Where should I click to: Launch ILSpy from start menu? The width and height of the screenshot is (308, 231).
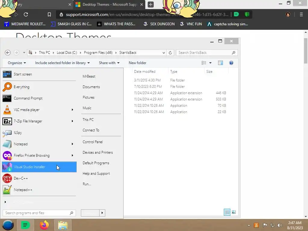click(39, 133)
